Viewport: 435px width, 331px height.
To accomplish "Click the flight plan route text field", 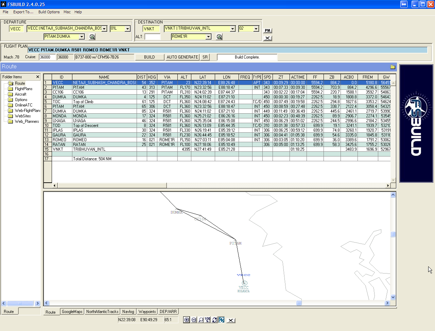I will 227,50.
